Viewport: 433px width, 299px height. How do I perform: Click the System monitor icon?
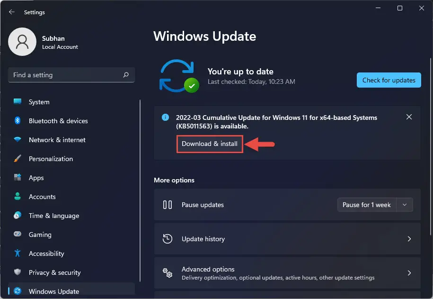click(x=18, y=101)
